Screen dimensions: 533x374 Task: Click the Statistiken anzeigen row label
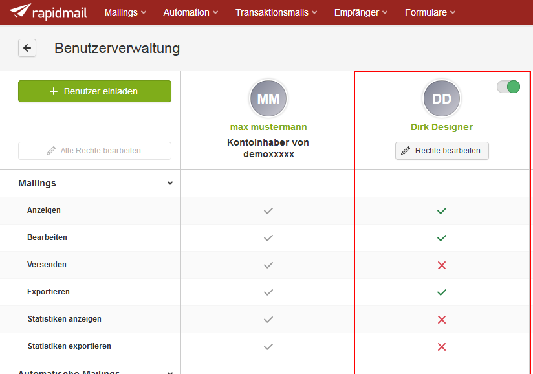point(65,319)
